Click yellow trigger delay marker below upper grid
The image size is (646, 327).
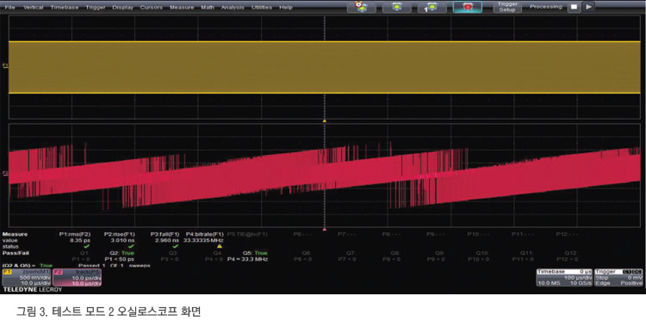324,120
